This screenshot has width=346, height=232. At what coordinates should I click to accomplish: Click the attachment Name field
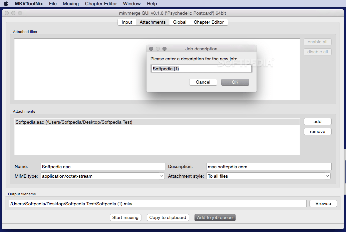pyautogui.click(x=103, y=167)
